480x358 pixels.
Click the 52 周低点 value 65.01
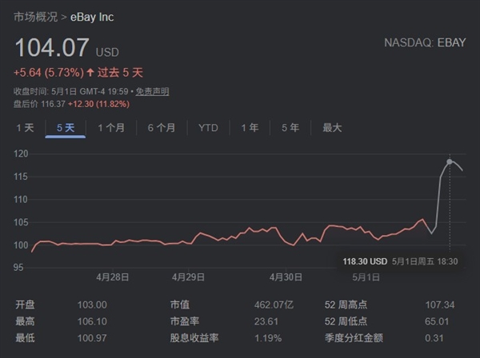pos(437,321)
